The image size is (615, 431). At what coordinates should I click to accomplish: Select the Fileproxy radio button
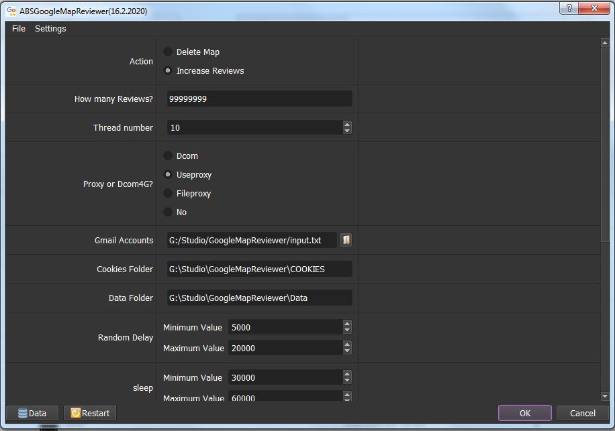[168, 193]
